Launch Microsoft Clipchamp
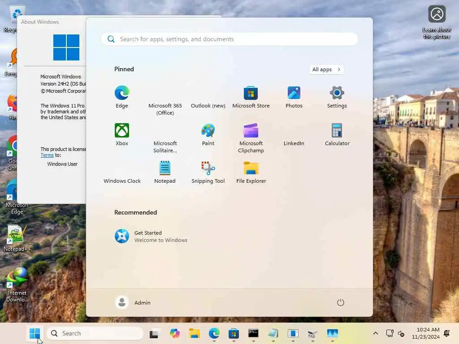459x344 pixels. tap(251, 138)
